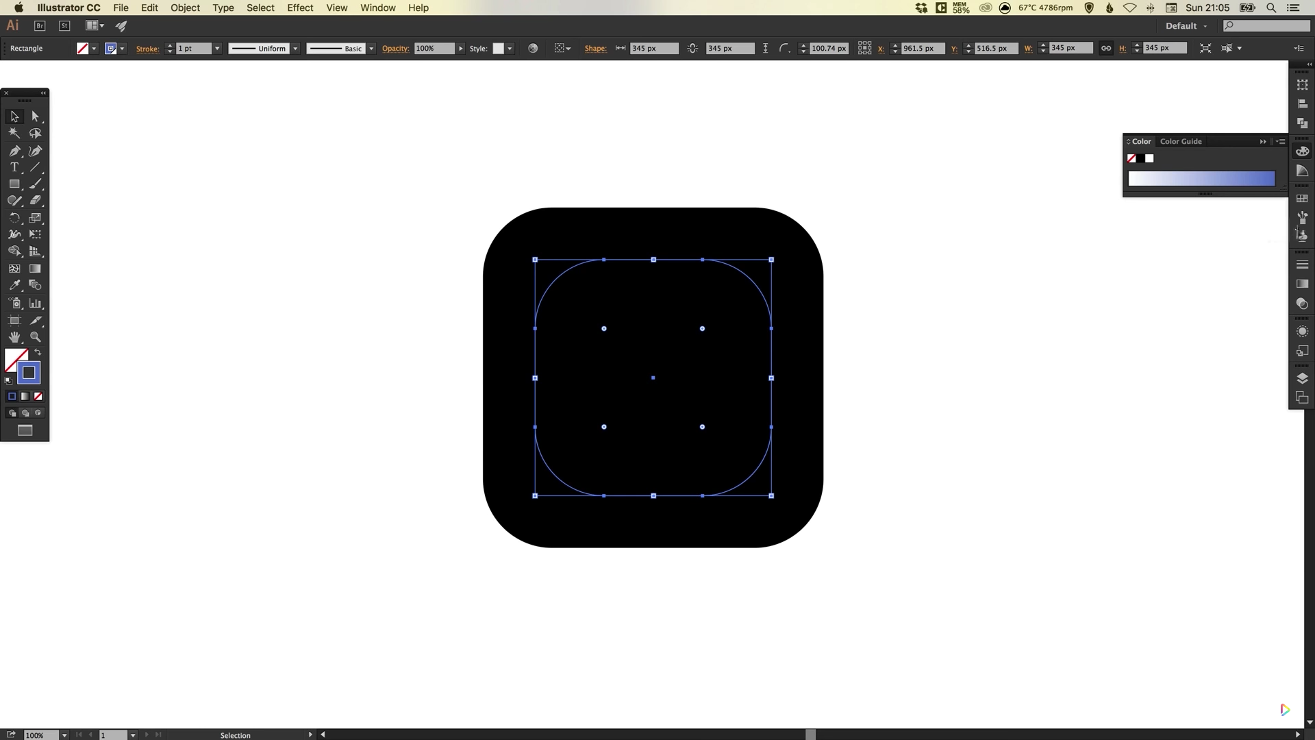Select the Eraser tool
Image resolution: width=1315 pixels, height=740 pixels.
36,201
